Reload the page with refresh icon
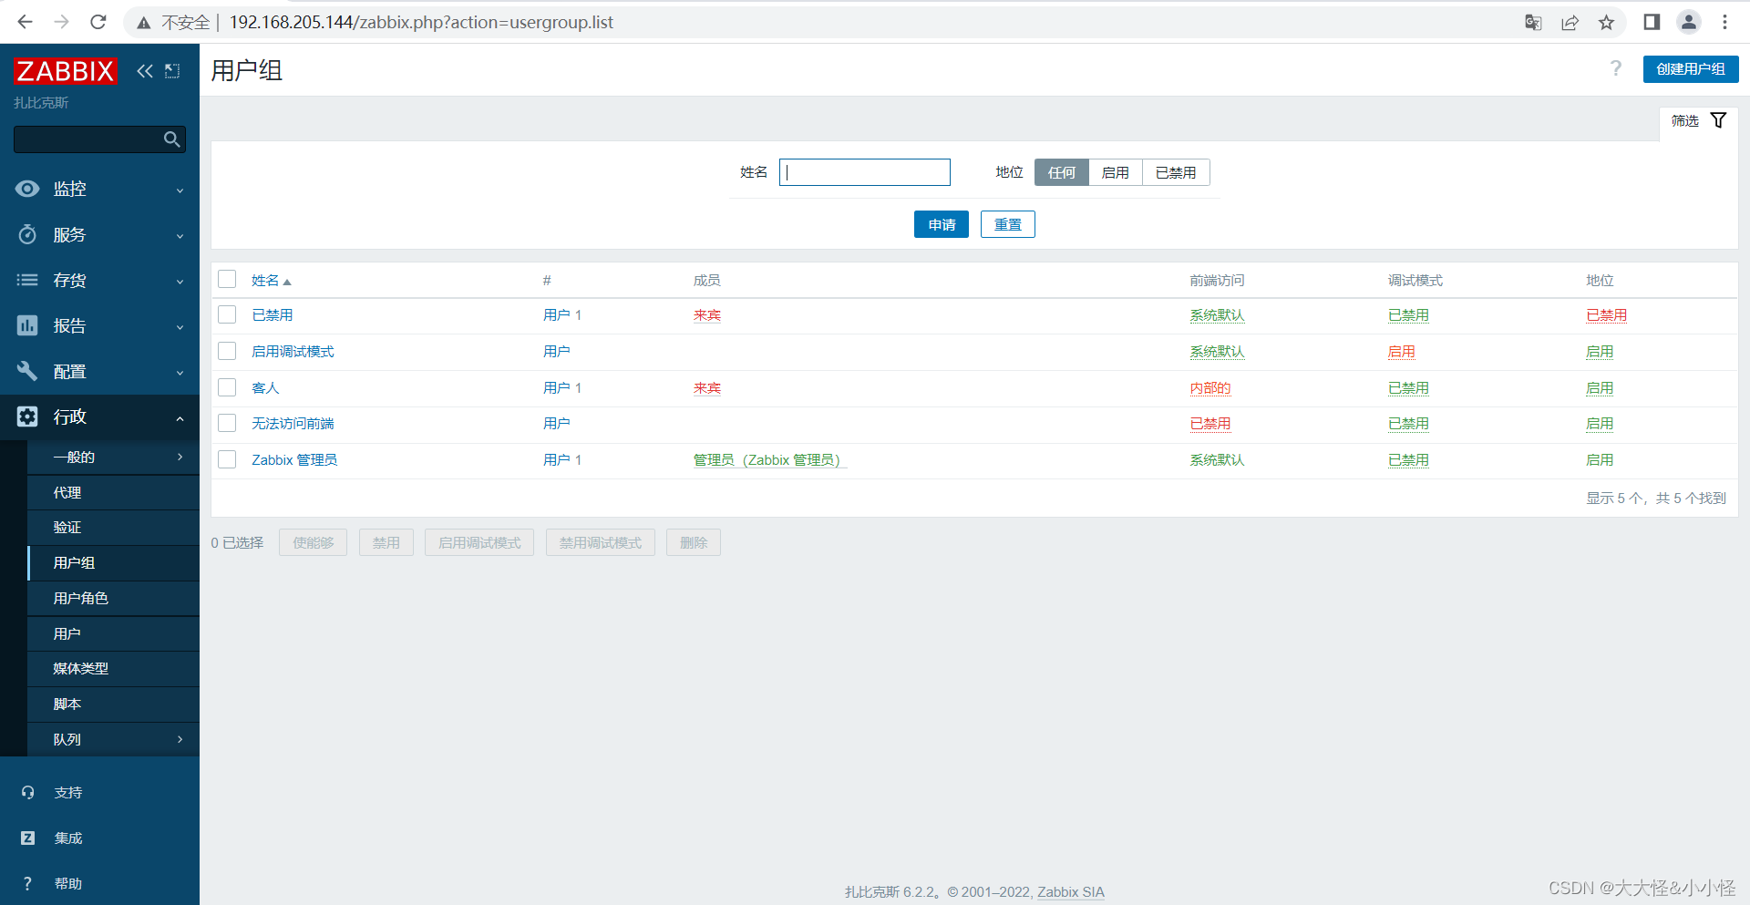1750x905 pixels. coord(98,22)
